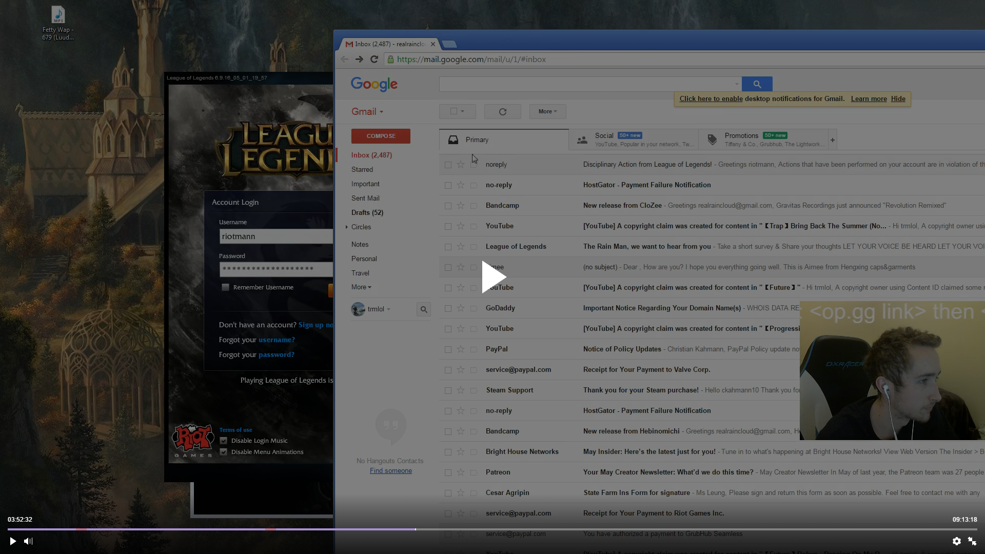Screen dimensions: 985x554
Task: Select the Cesar Agripin email checkbox
Action: 448,493
